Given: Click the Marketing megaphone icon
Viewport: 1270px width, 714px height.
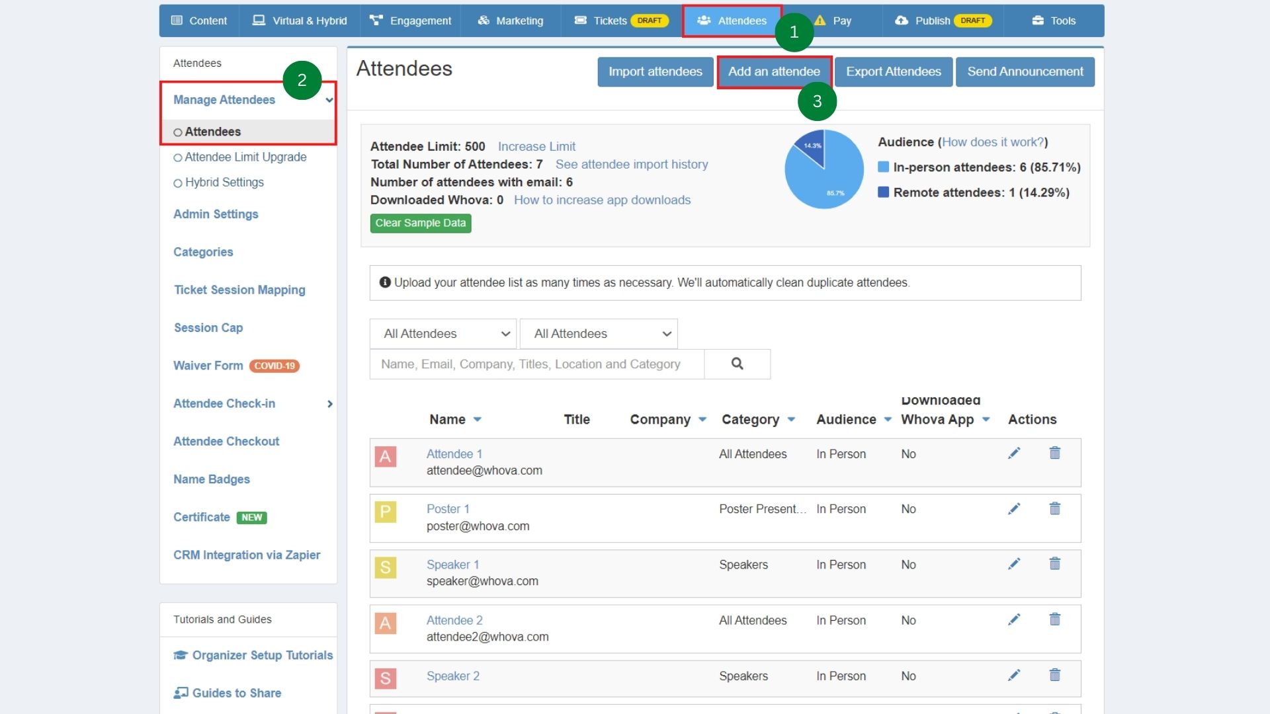Looking at the screenshot, I should [482, 20].
